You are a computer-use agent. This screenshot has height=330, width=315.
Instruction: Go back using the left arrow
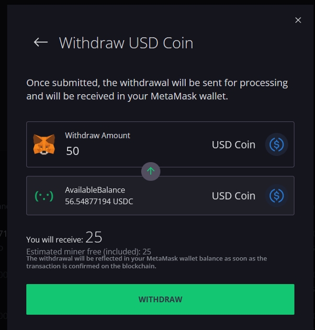[41, 42]
